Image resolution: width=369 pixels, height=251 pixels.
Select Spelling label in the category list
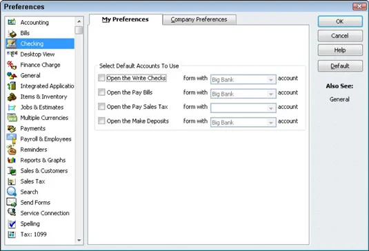click(x=30, y=223)
